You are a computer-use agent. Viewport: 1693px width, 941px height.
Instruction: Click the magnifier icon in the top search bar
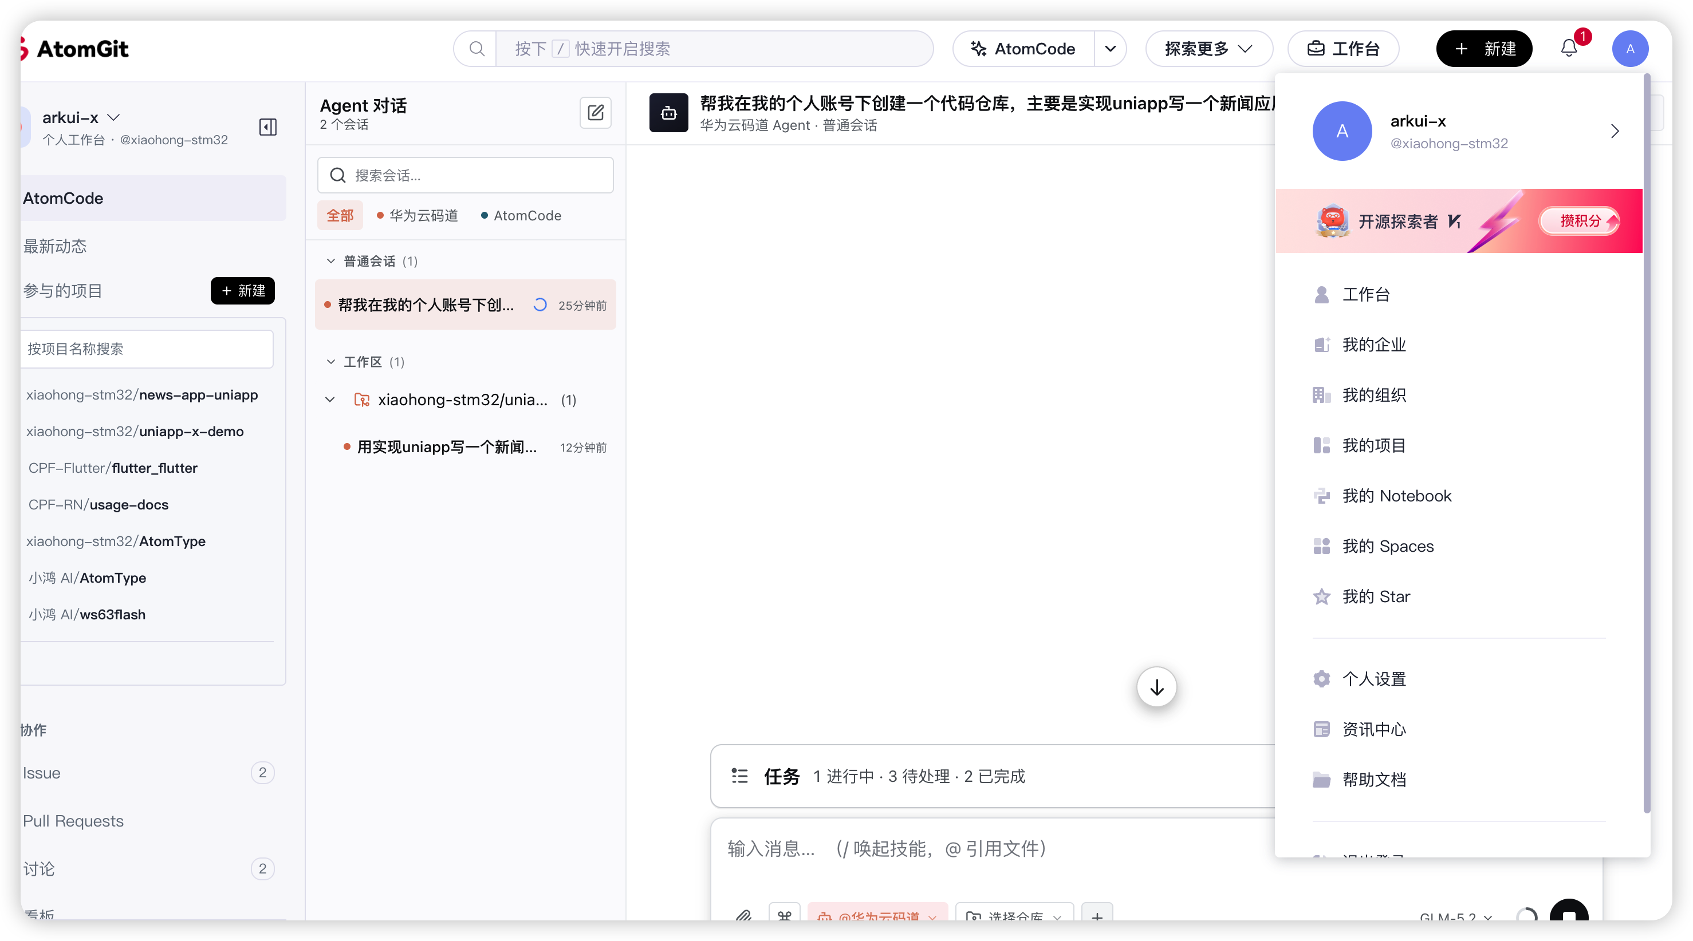coord(477,49)
